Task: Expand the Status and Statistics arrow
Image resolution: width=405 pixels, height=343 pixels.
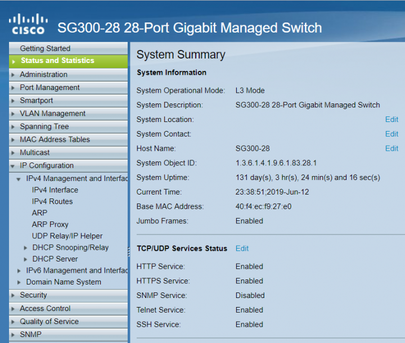Action: pos(13,61)
